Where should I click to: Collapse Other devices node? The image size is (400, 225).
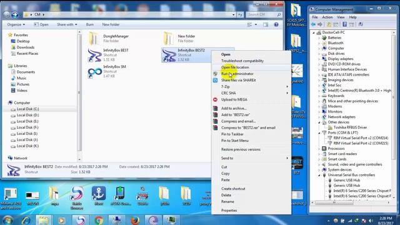(319, 122)
